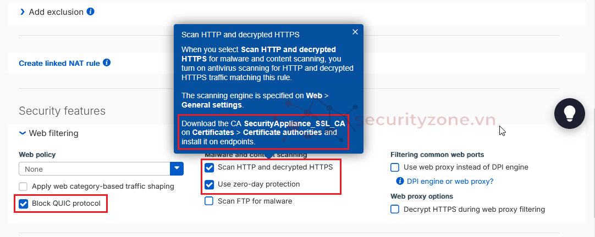This screenshot has height=237, width=595.
Task: Open the Web policy field showing None
Action: [95, 169]
